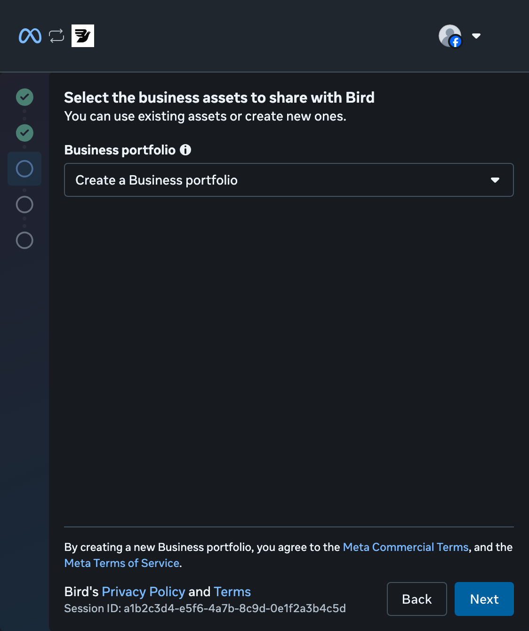Go to the second completed step checkmark
This screenshot has height=631, width=529.
click(x=24, y=133)
